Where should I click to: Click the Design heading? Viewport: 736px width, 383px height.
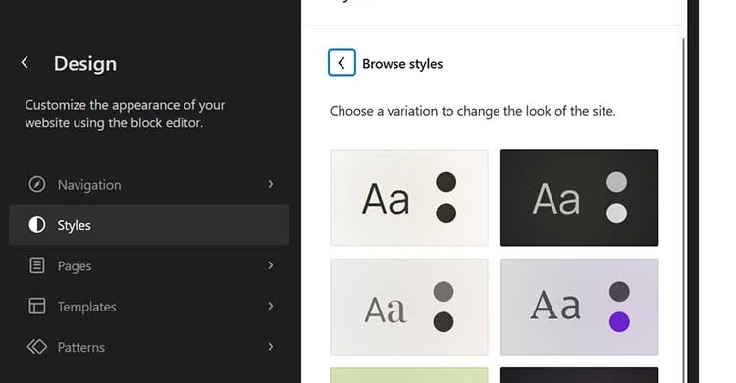click(85, 64)
